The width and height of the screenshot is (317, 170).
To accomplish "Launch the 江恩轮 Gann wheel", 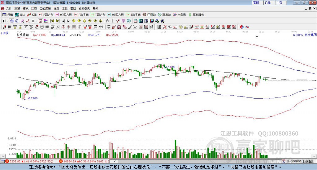I will click(149, 15).
